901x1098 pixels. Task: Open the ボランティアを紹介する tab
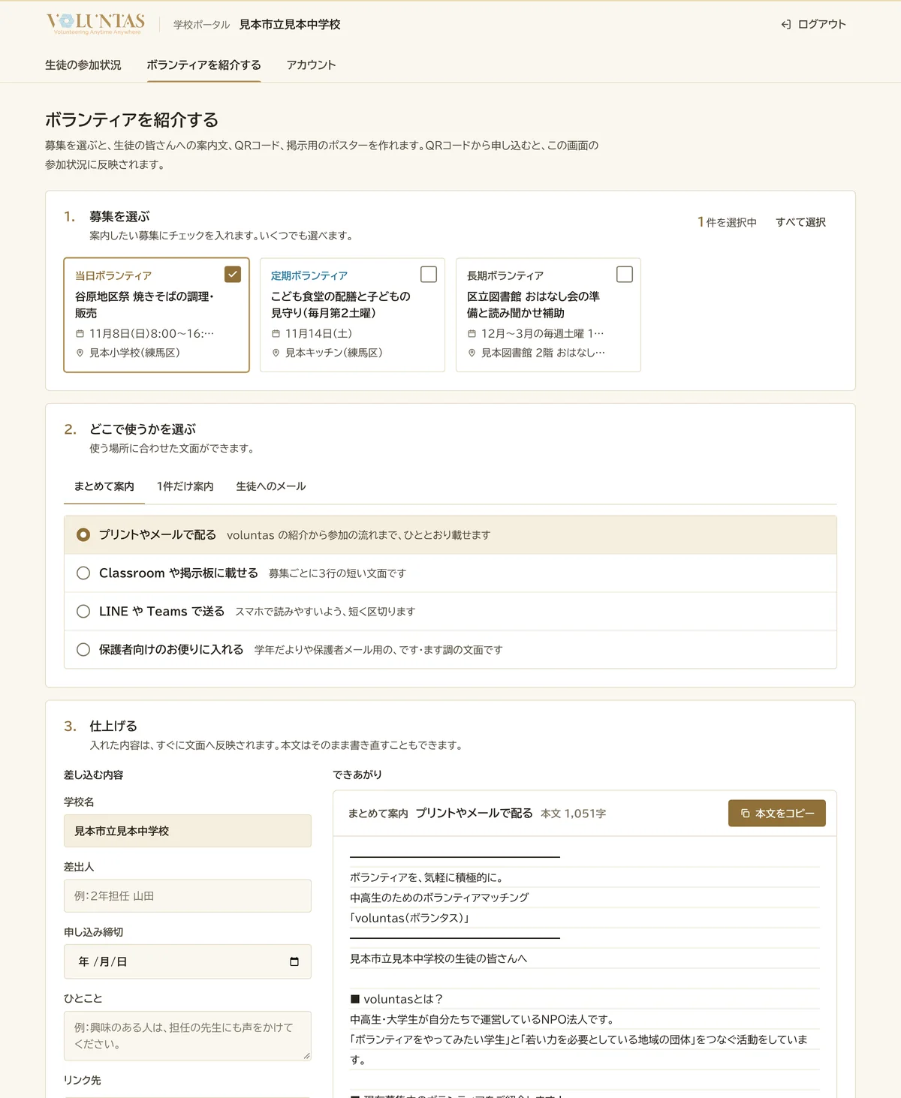(203, 65)
